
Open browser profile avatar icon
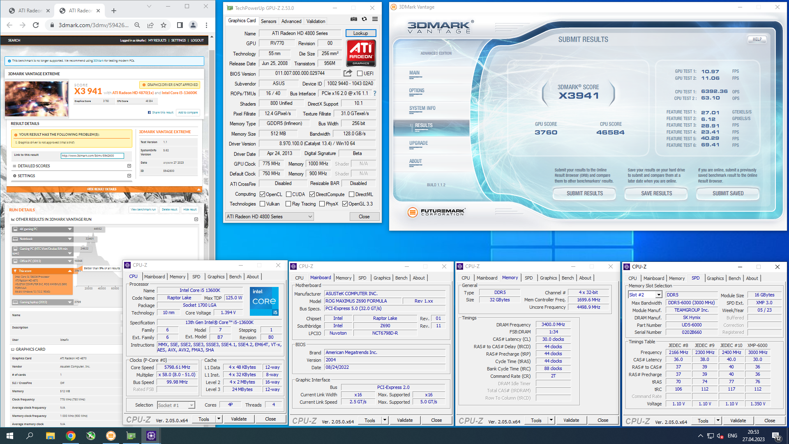[193, 25]
